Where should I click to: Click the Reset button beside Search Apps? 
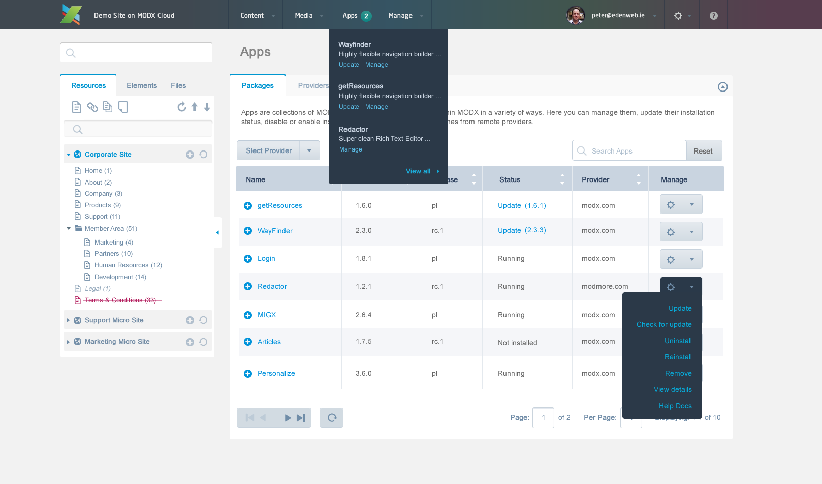[703, 151]
